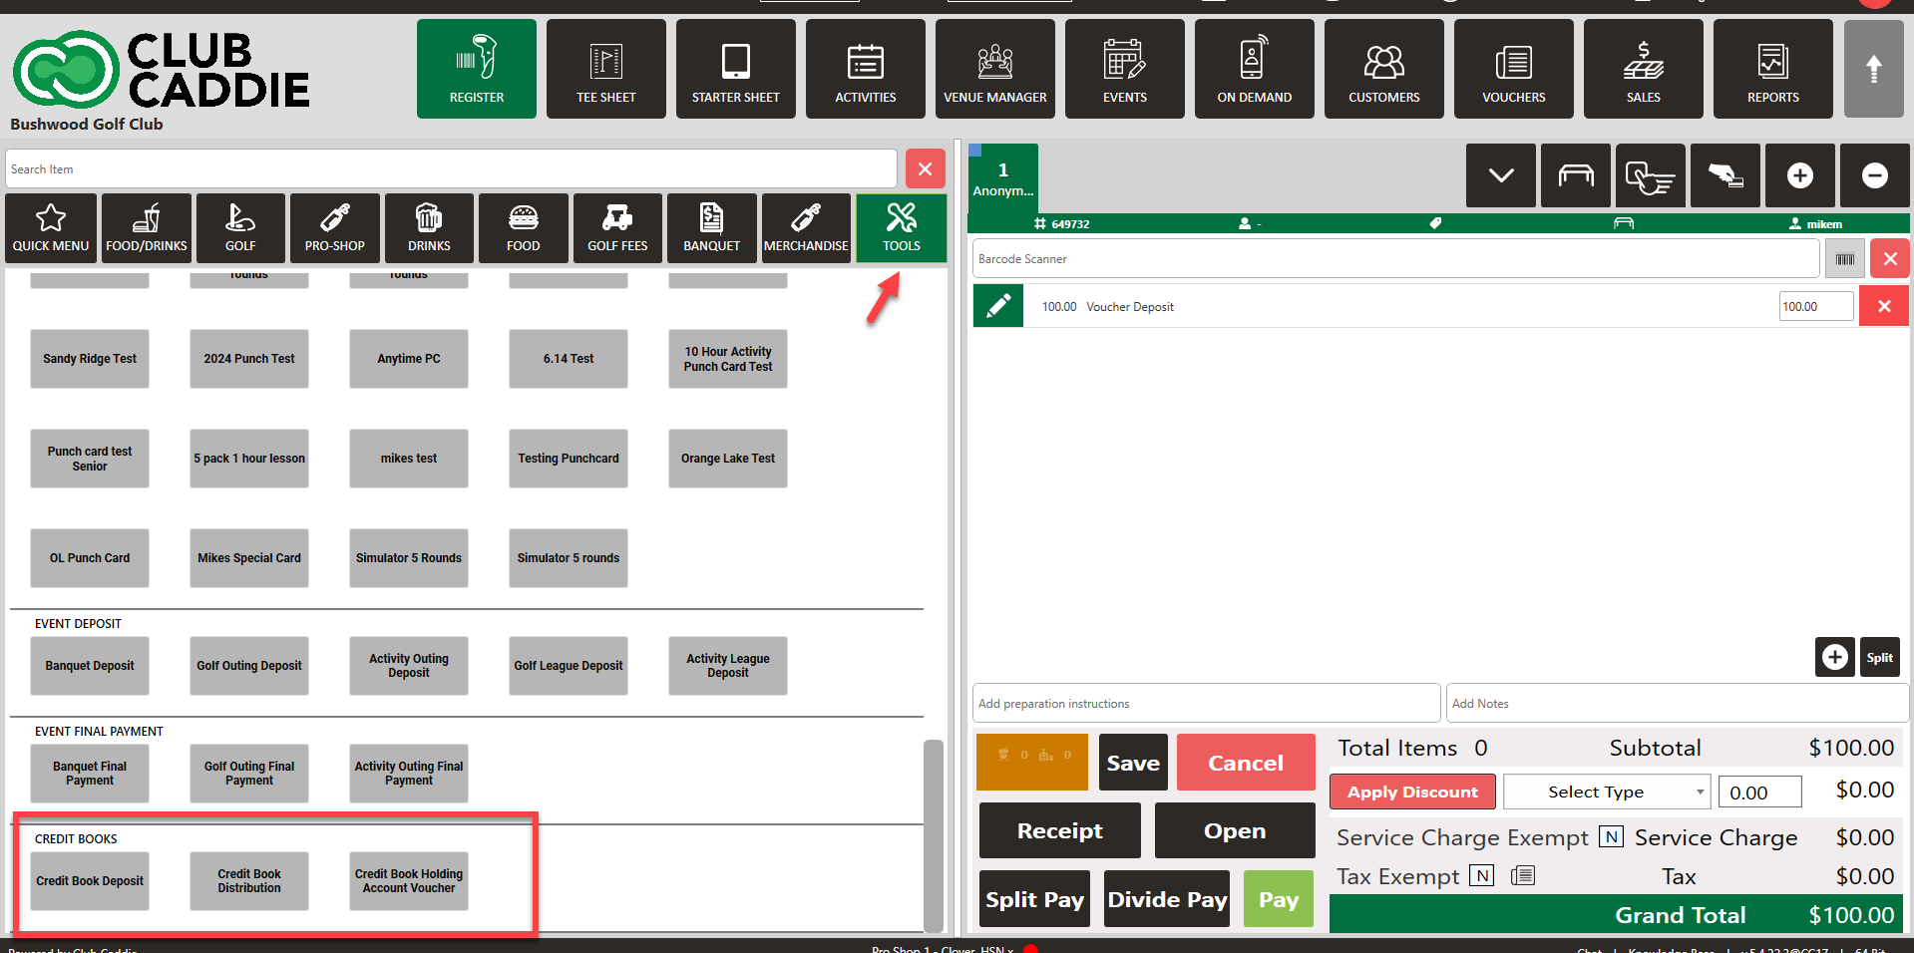1914x953 pixels.
Task: Click the Credit Book Deposit item
Action: (x=90, y=881)
